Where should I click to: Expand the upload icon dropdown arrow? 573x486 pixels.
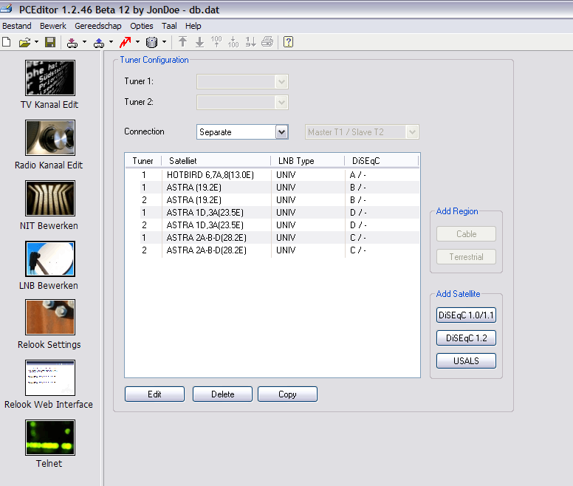[x=111, y=42]
